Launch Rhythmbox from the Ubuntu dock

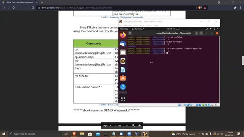pyautogui.click(x=123, y=61)
